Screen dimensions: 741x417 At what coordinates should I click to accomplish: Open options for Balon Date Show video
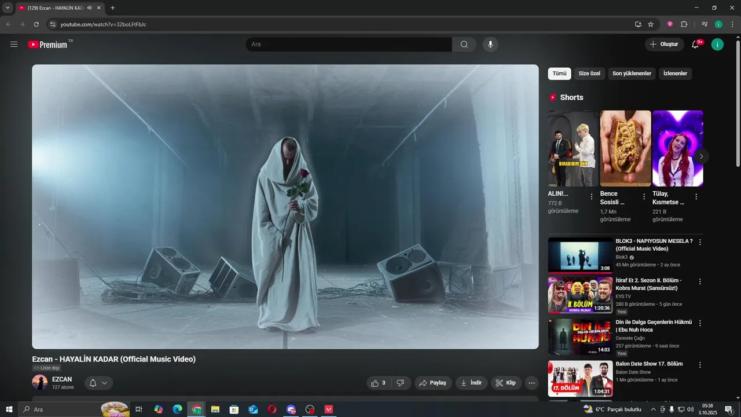pyautogui.click(x=700, y=365)
